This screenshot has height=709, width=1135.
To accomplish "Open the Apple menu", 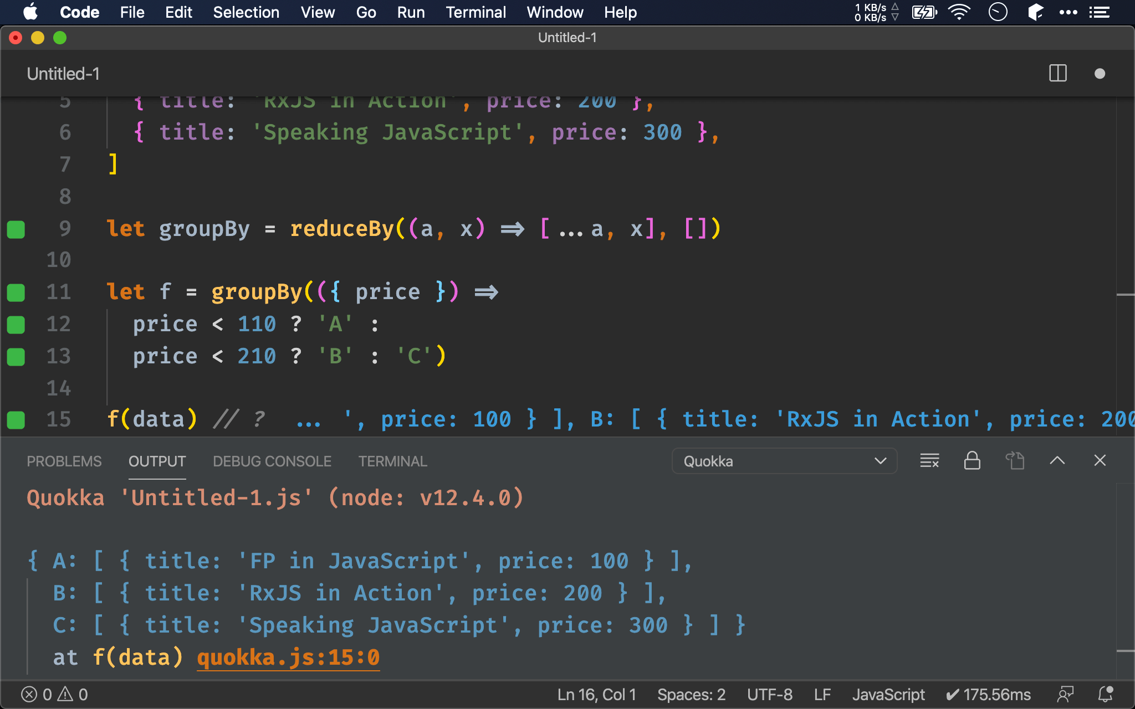I will [x=30, y=12].
